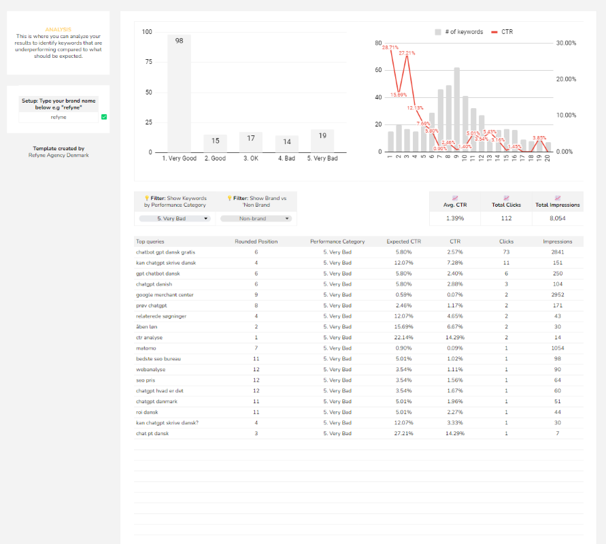Click the query "seo pris"

(146, 380)
